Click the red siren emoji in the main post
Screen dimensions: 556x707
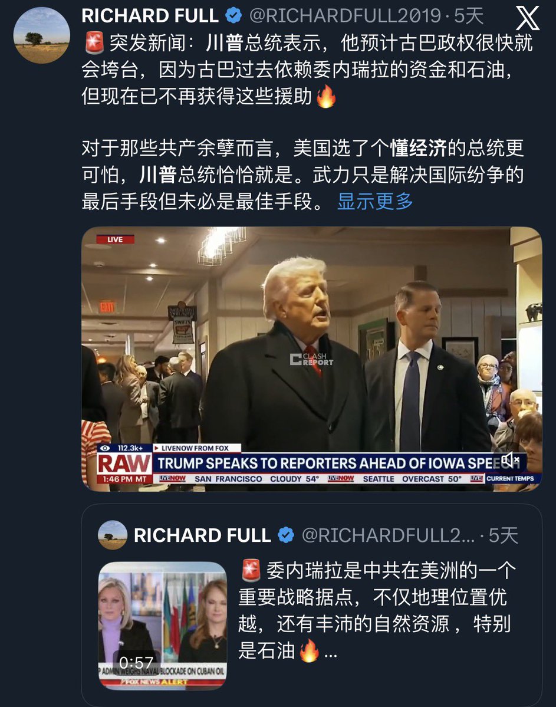pos(94,43)
